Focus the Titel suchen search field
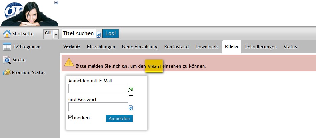 click(79, 34)
